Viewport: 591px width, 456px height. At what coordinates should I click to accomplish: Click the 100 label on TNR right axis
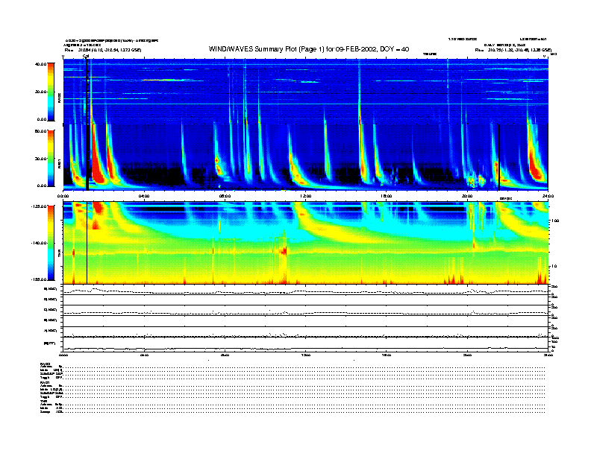[556, 221]
